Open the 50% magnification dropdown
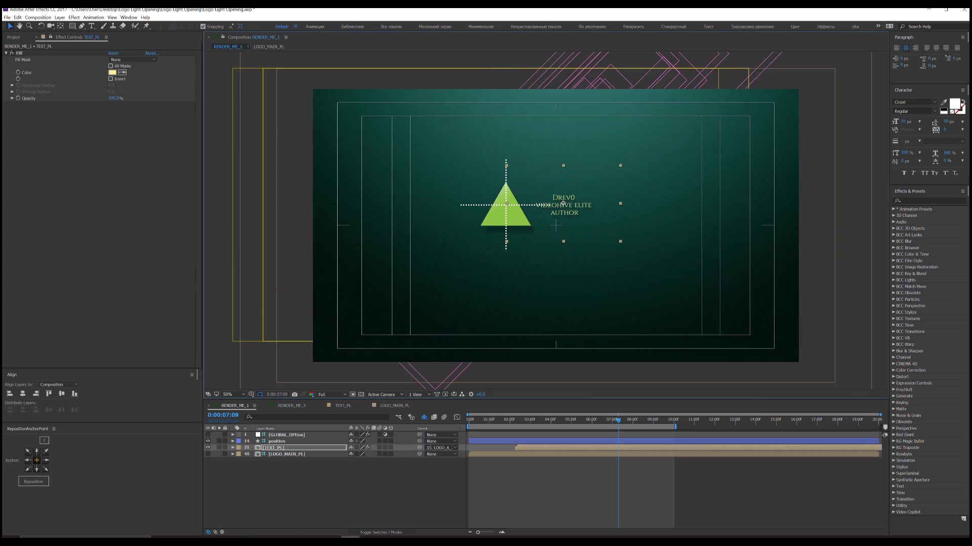 click(234, 394)
